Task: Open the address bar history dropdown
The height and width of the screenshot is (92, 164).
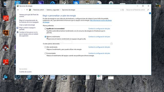Action: pos(121,10)
